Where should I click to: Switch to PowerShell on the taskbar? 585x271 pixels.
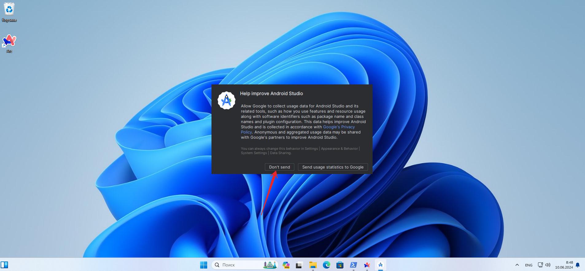[353, 265]
